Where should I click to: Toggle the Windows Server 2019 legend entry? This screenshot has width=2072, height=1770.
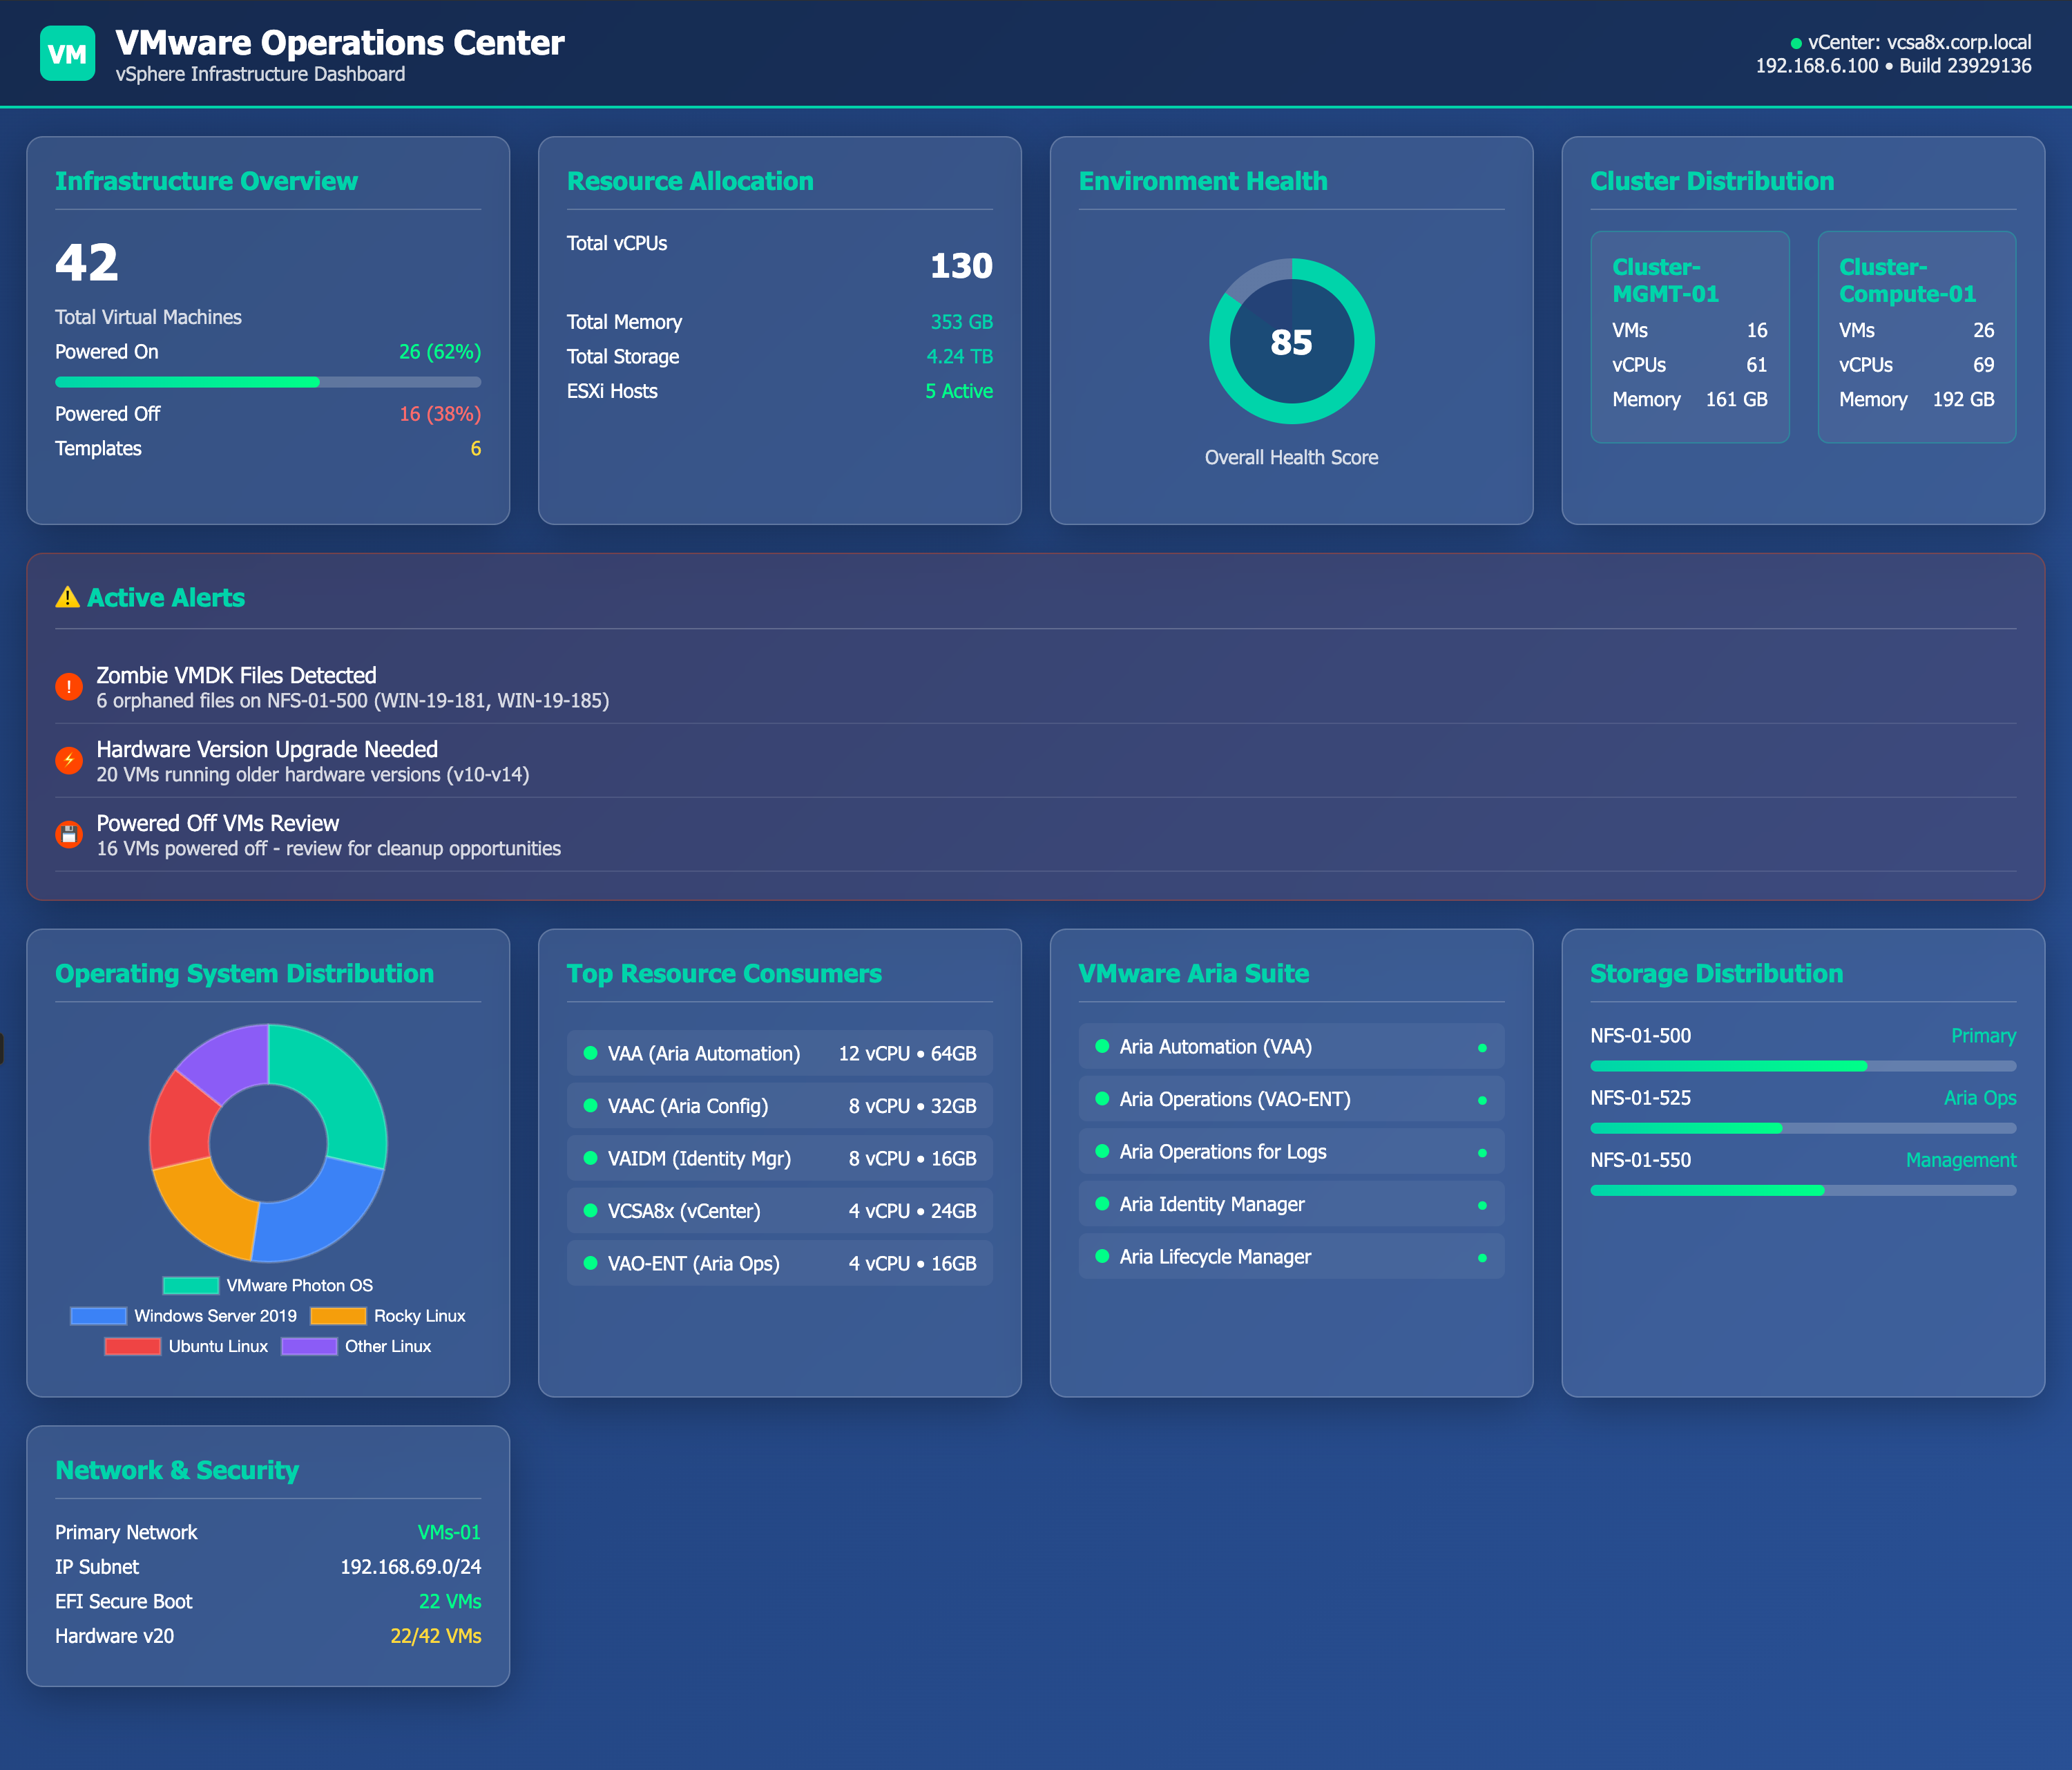tap(184, 1315)
